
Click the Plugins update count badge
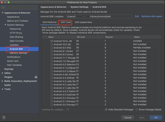[x=36, y=77]
